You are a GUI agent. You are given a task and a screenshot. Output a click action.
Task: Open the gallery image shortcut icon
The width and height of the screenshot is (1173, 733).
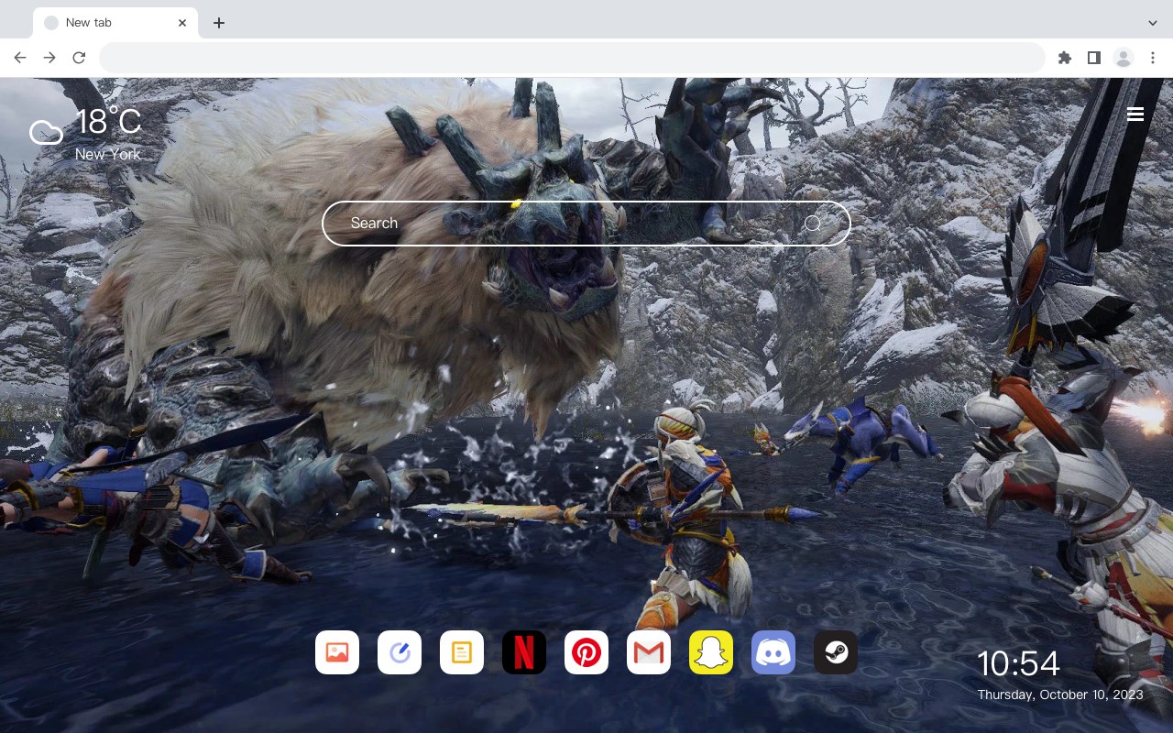pos(337,652)
